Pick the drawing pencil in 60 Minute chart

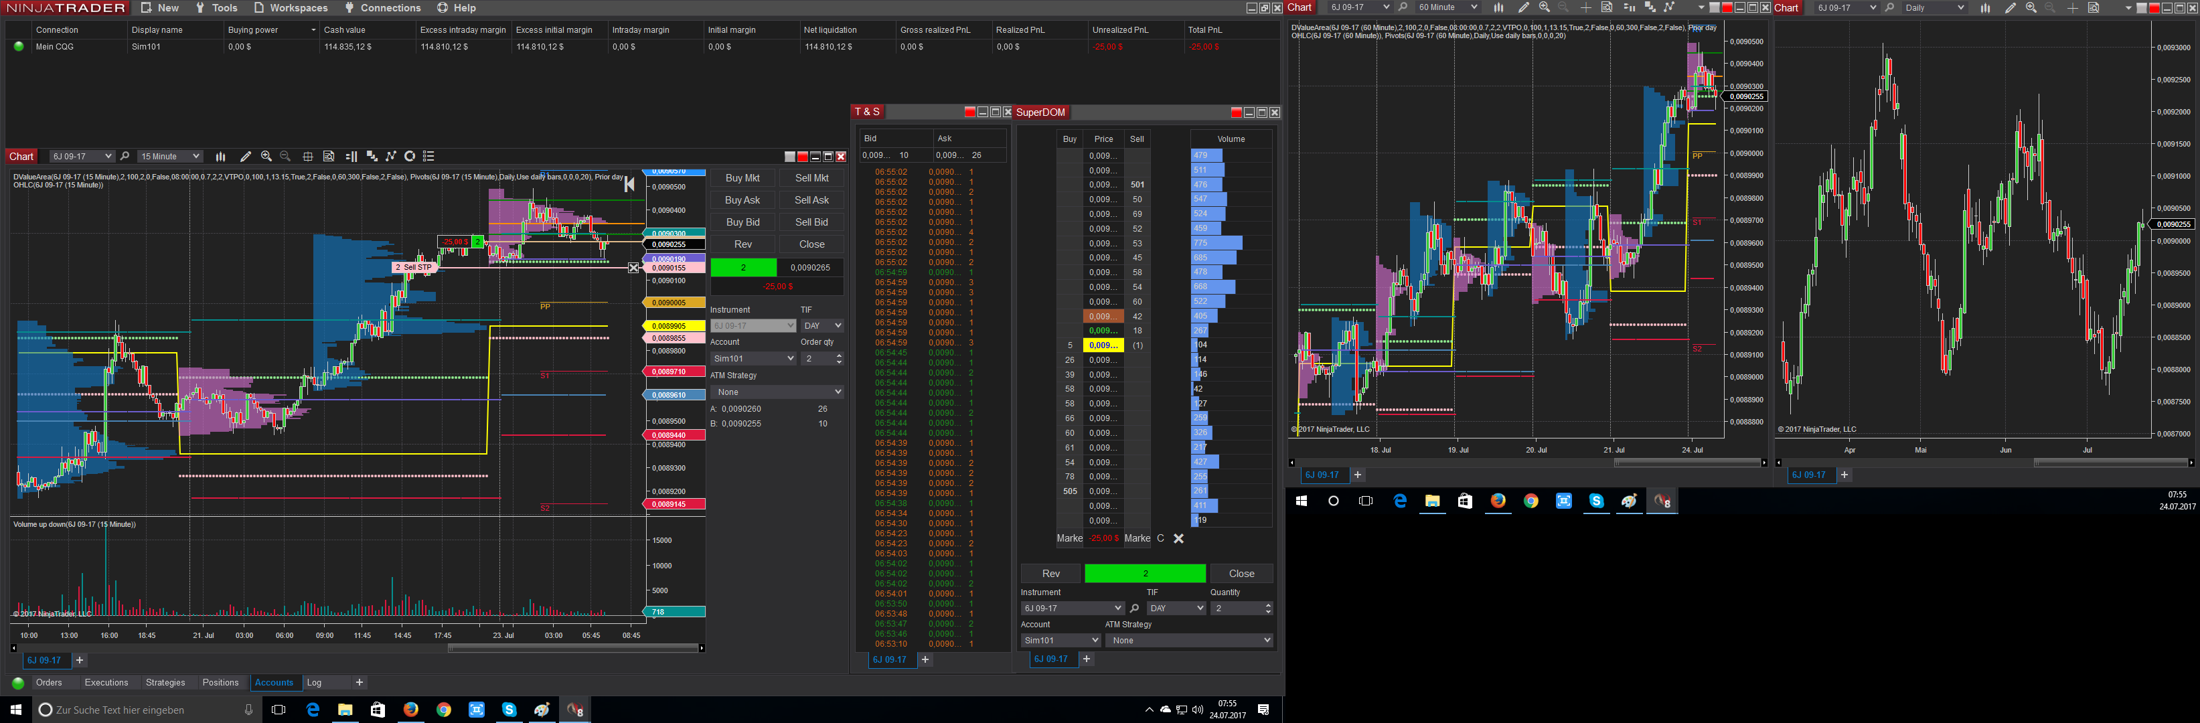1522,7
